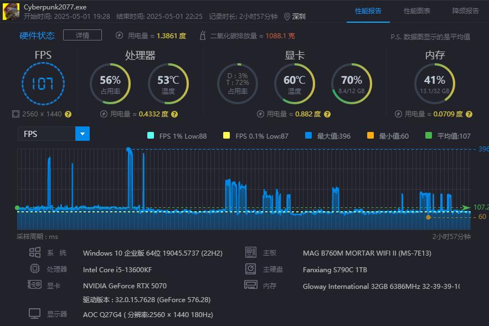Click the power icon before 显卡 用电量 0.882 度
The height and width of the screenshot is (326, 489).
(260, 114)
